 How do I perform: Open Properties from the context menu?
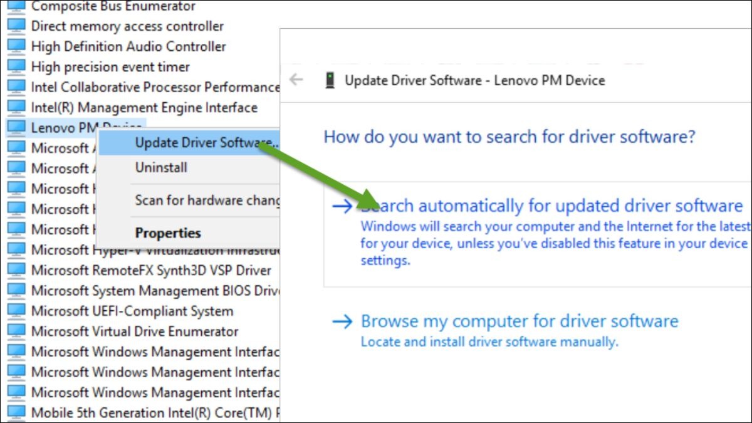click(189, 233)
